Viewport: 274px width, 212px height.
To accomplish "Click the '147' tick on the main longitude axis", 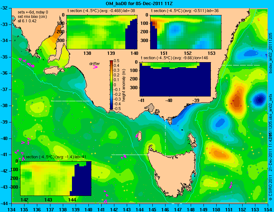I will pos(178,209).
